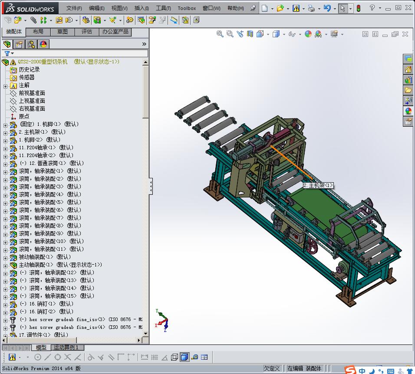Switch to the 评估 tab
This screenshot has width=415, height=374.
click(x=87, y=32)
